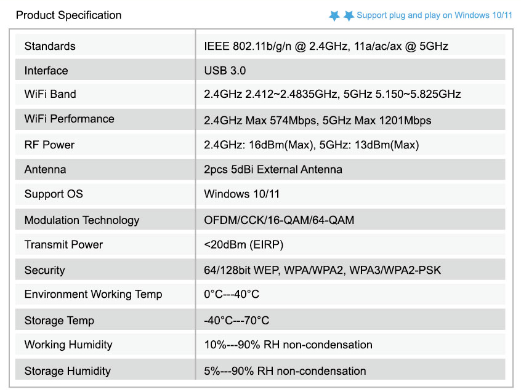Click the 2pcs 5dBi External Antenna text
The height and width of the screenshot is (392, 521).
273,169
